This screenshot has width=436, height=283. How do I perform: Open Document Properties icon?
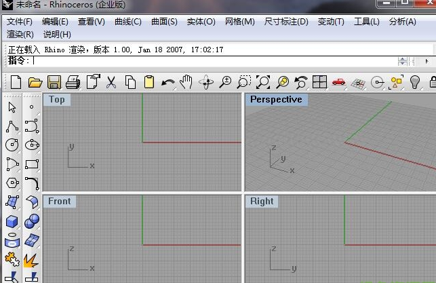pyautogui.click(x=93, y=82)
